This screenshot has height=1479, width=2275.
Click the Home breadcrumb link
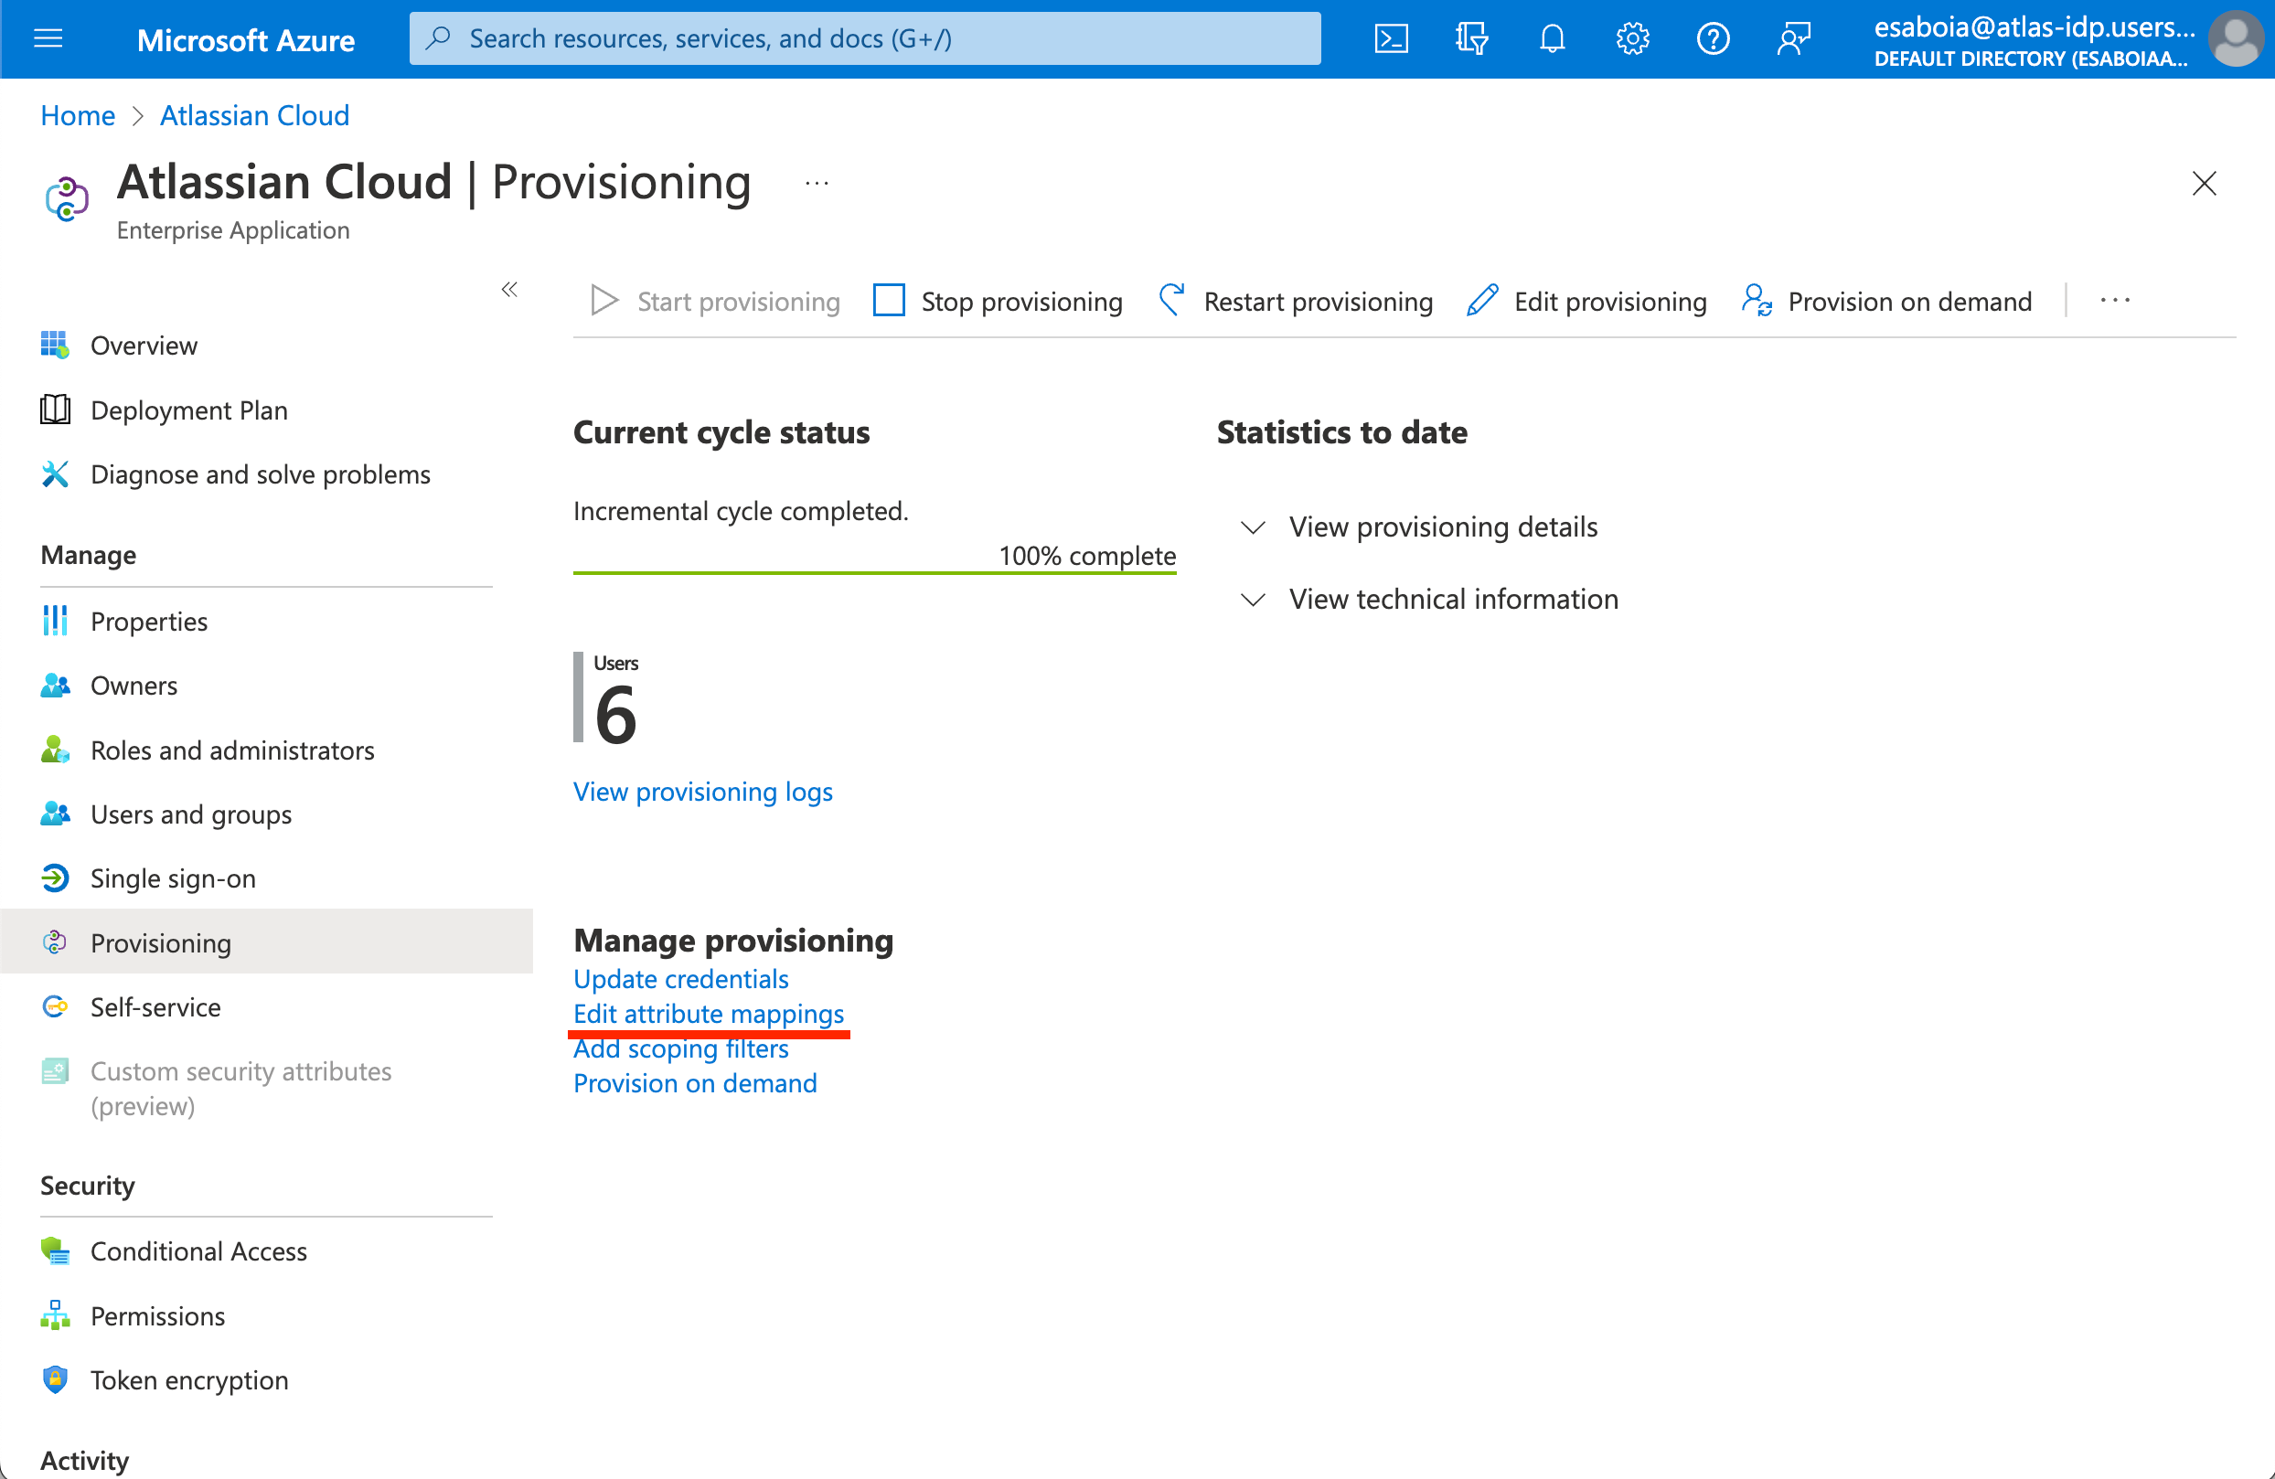point(78,115)
